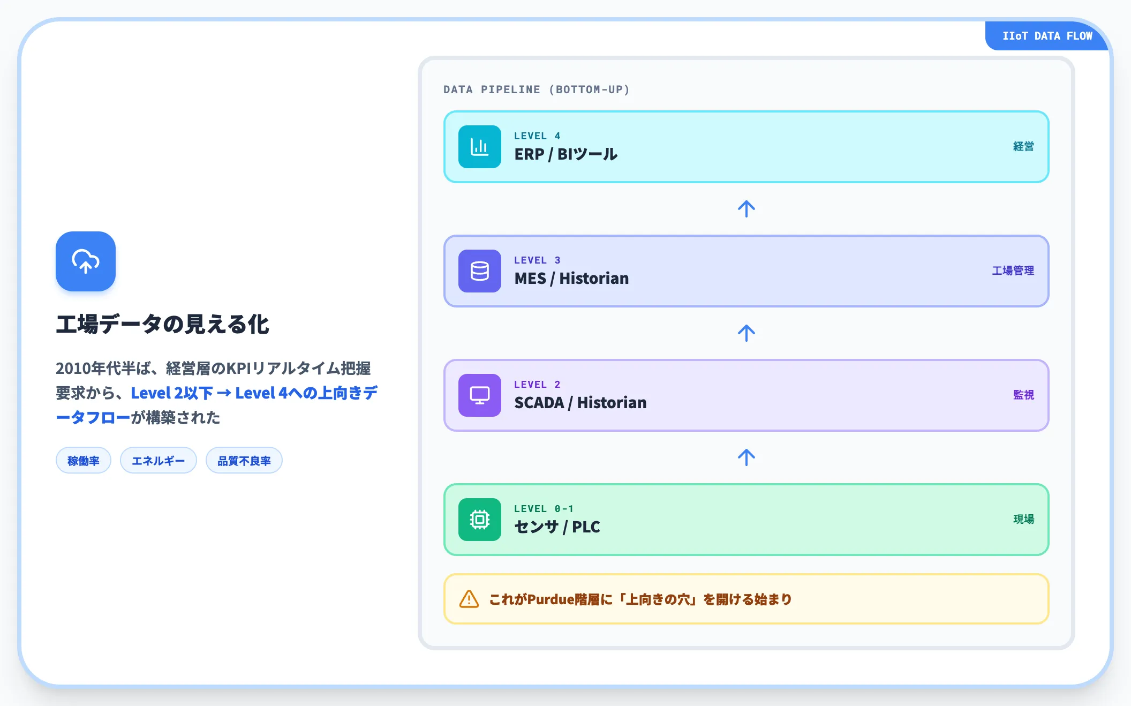This screenshot has height=706, width=1131.
Task: Click the 監視 label
Action: 1023,395
